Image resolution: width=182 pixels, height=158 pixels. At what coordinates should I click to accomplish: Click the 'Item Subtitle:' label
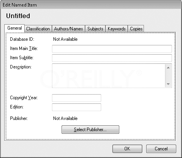[x=22, y=58]
